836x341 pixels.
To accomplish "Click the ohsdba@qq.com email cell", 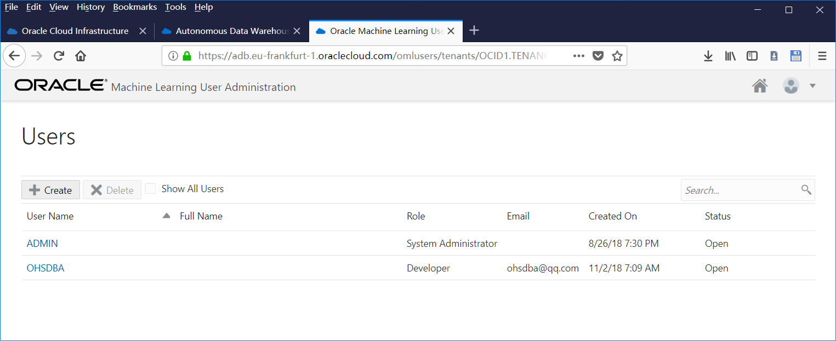I will click(x=543, y=268).
